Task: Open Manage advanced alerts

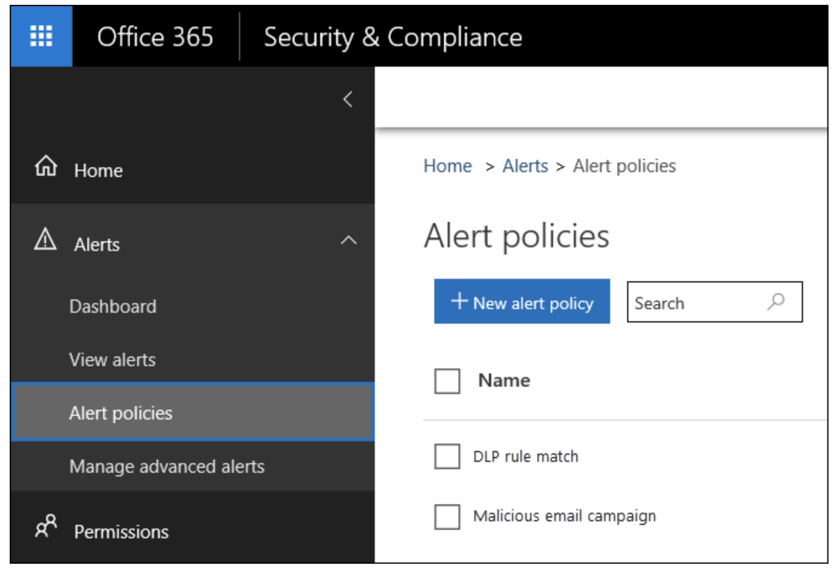Action: coord(167,467)
